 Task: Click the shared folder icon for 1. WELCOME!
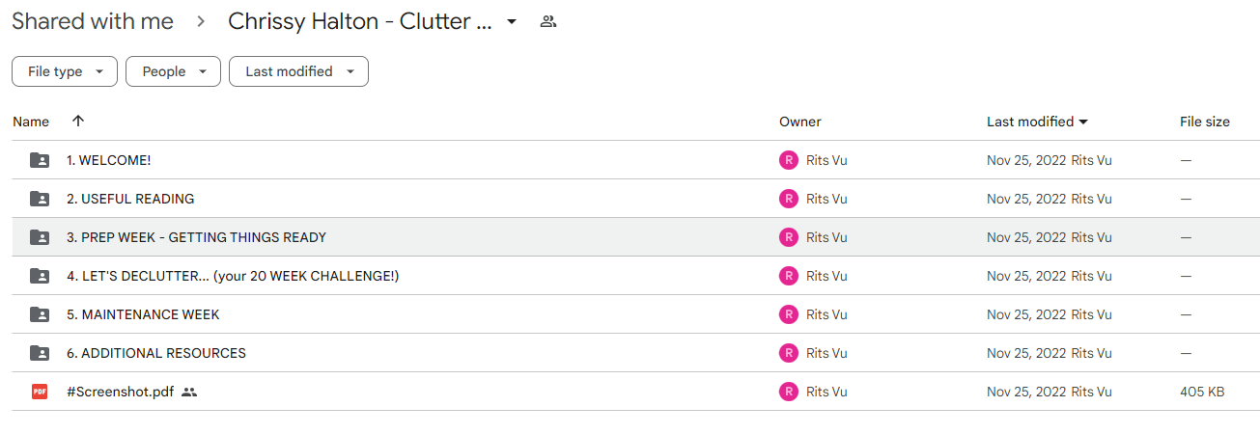pyautogui.click(x=40, y=160)
